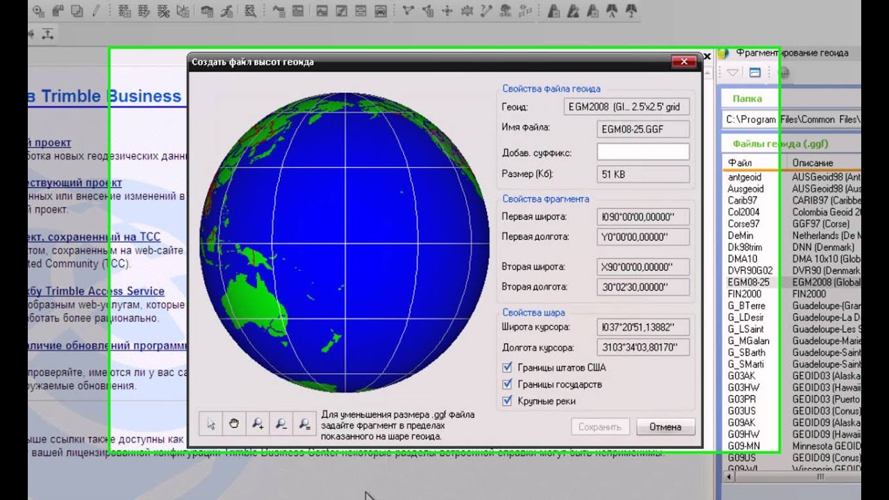The image size is (889, 500).
Task: Open the обновлений программ link on start page
Action: [x=107, y=346]
